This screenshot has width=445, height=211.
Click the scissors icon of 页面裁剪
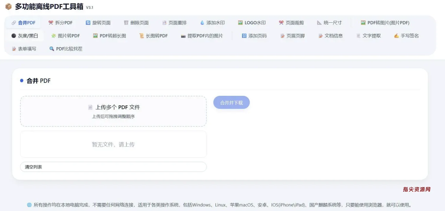point(281,23)
